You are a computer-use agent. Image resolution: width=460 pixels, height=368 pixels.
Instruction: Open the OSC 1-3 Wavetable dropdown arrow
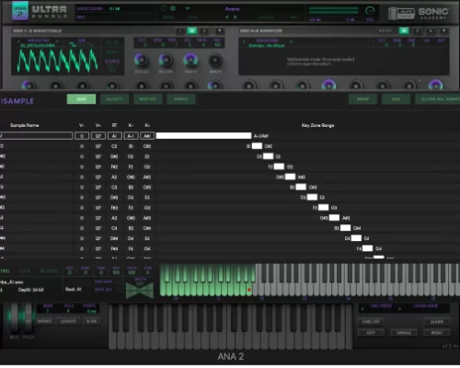coord(219,31)
